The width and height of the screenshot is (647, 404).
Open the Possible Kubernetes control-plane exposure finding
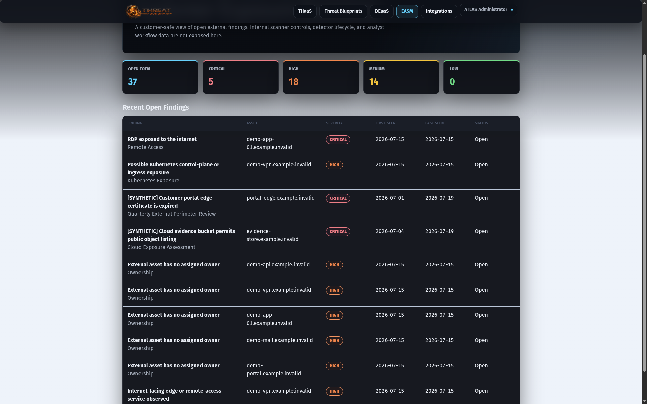[173, 168]
